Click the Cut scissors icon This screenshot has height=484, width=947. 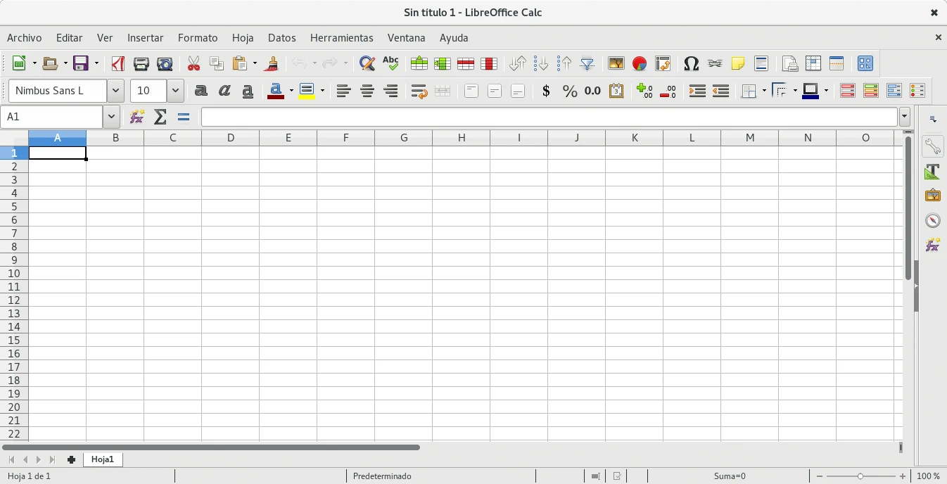pyautogui.click(x=193, y=64)
